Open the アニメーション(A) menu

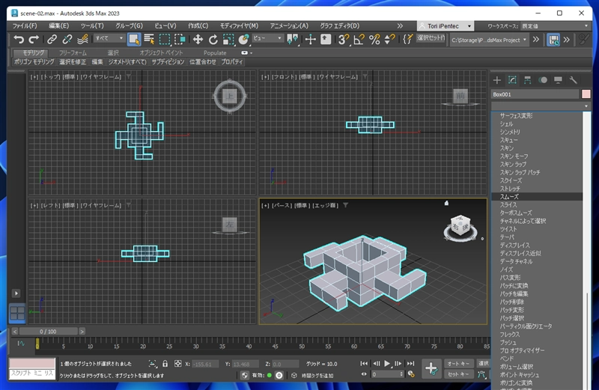pyautogui.click(x=289, y=26)
